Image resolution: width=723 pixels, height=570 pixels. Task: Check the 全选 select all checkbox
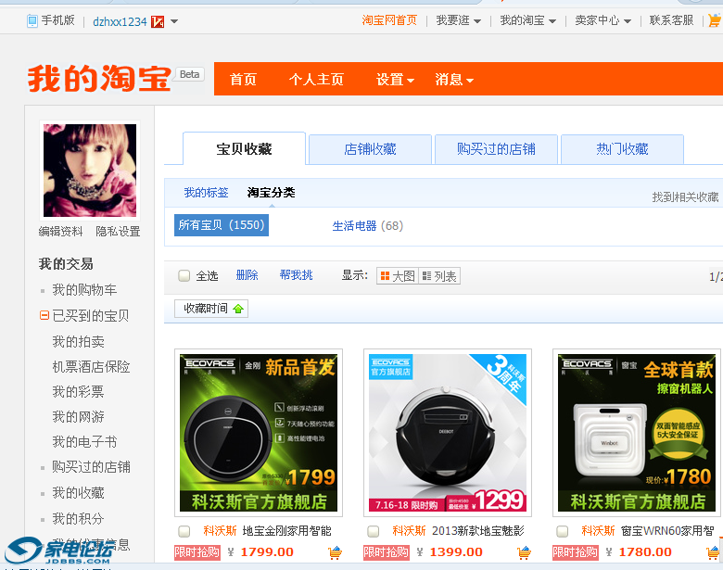pos(184,276)
